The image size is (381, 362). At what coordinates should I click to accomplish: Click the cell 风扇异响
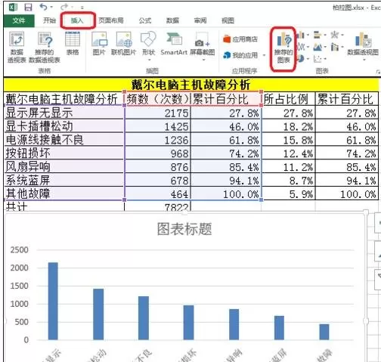point(64,166)
